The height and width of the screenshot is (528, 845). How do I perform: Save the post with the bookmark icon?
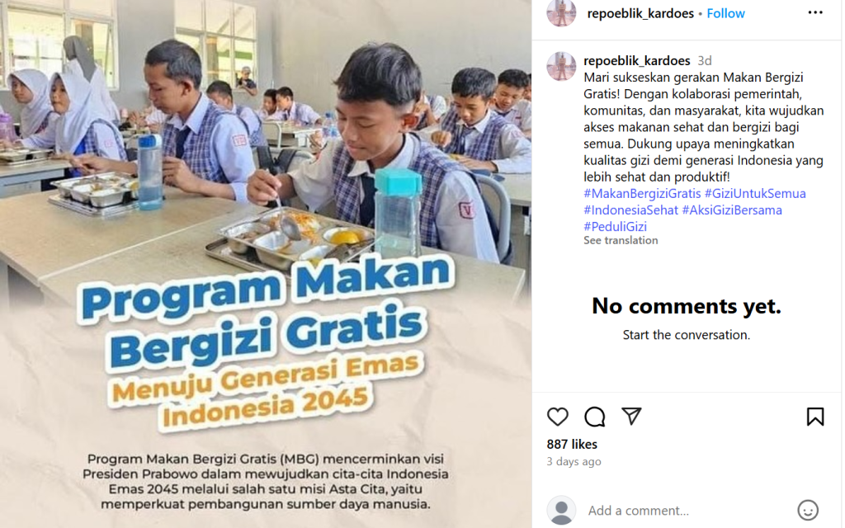tap(814, 417)
